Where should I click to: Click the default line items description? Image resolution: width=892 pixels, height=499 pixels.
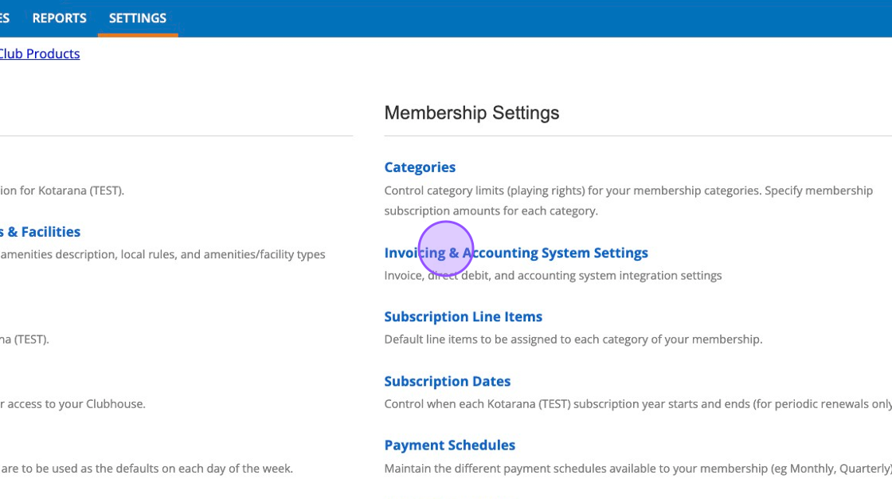(573, 340)
